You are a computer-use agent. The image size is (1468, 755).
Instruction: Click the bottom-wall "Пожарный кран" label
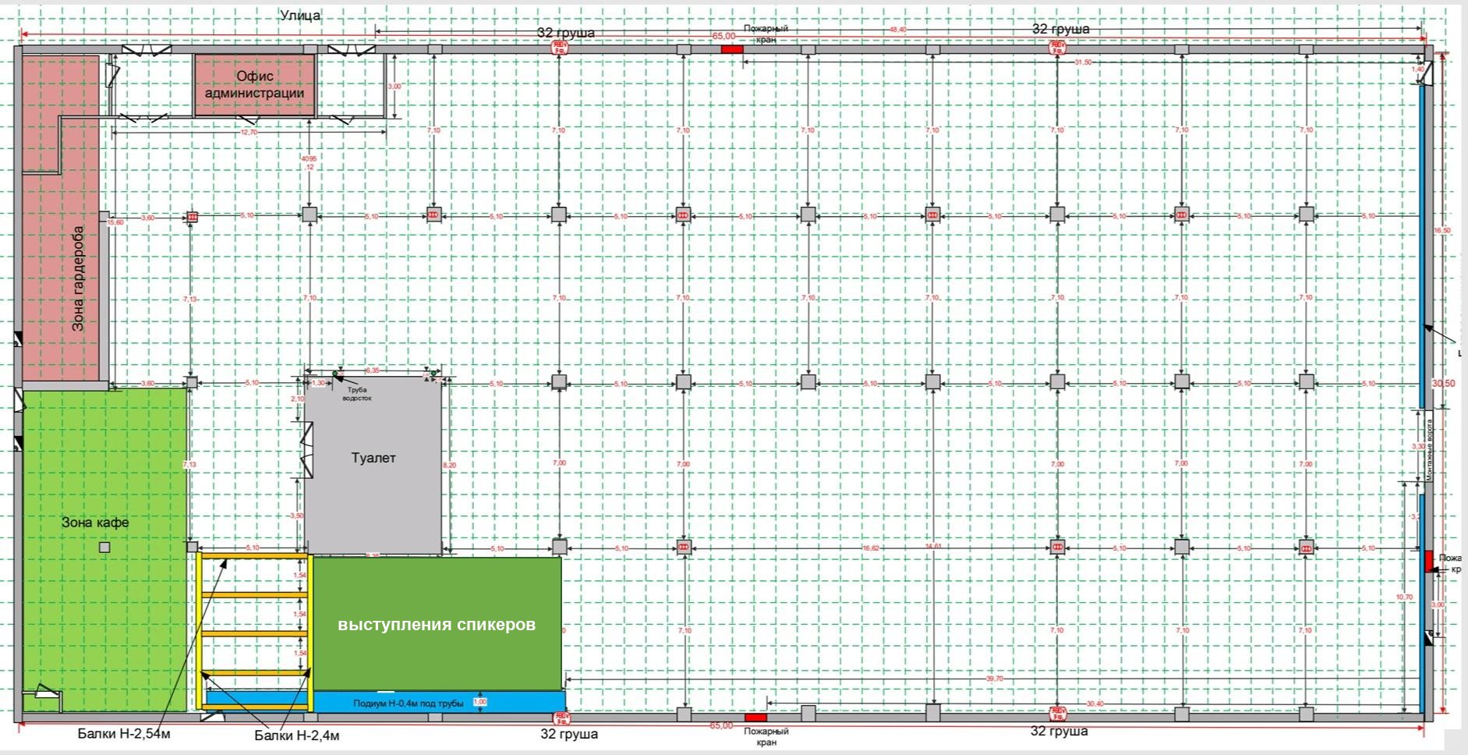click(x=766, y=736)
